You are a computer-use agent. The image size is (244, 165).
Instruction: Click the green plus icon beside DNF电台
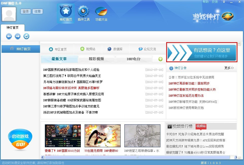pyautogui.click(x=160, y=59)
